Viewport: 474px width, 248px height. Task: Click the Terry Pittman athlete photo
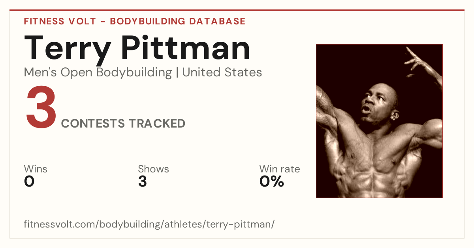tap(379, 121)
